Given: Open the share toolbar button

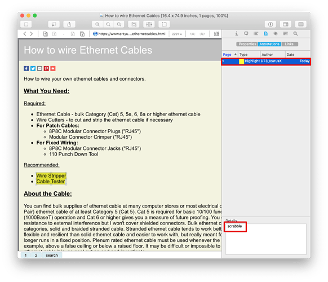Looking at the screenshot, I should coord(69,24).
